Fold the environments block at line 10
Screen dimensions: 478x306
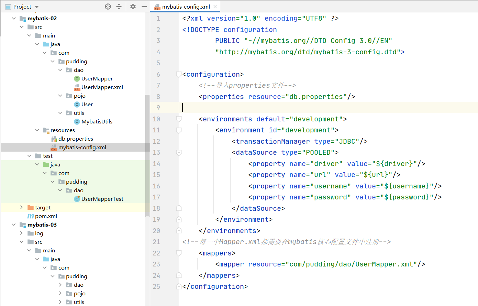pos(179,119)
